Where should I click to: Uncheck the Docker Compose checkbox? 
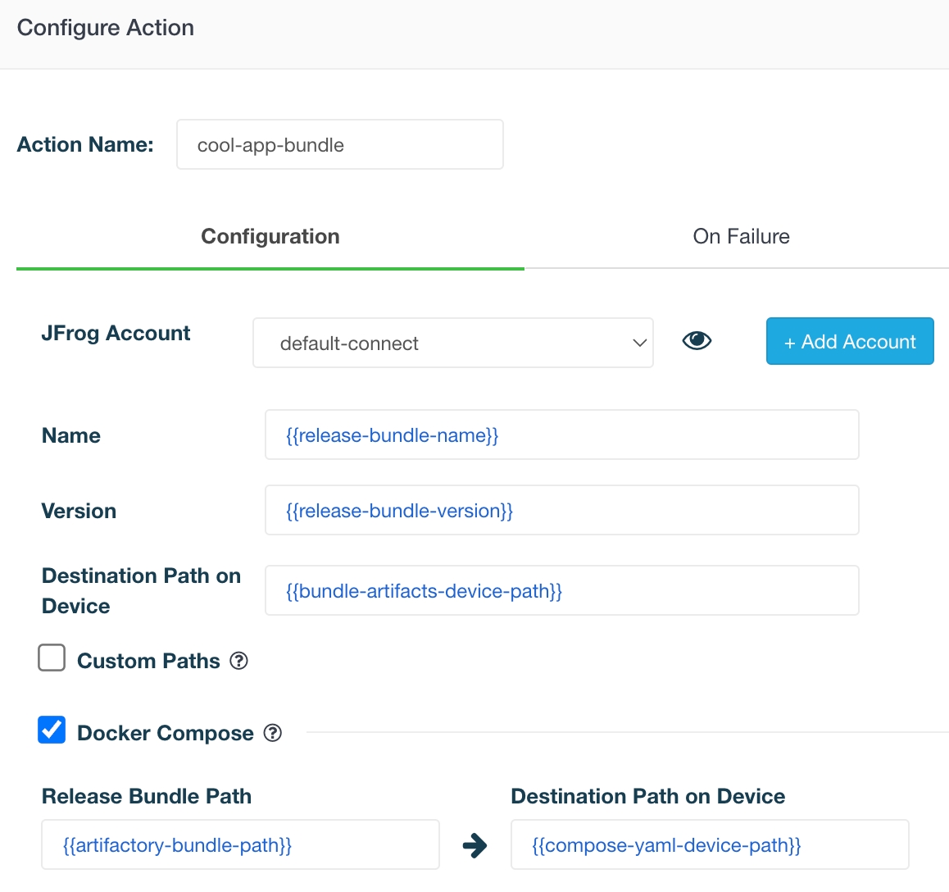(x=52, y=730)
